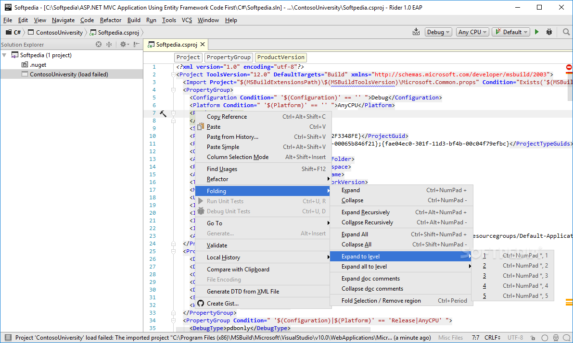The height and width of the screenshot is (343, 573).
Task: Open Search Everywhere via the magnifier icon
Action: (x=566, y=32)
